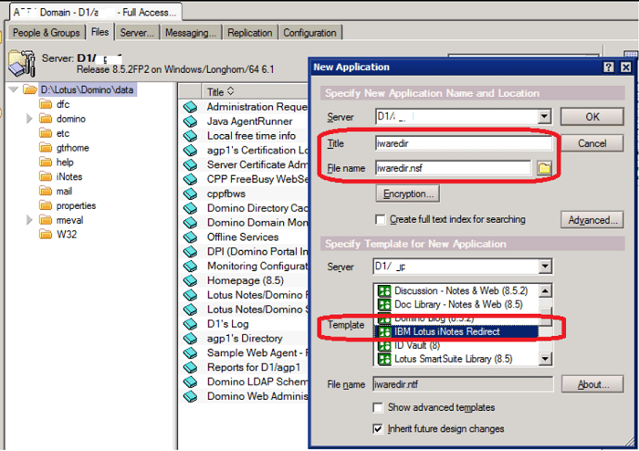Select the Domino Directory Cache row
This screenshot has width=639, height=451.
pyautogui.click(x=245, y=208)
